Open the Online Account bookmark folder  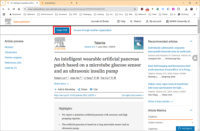tap(45, 14)
